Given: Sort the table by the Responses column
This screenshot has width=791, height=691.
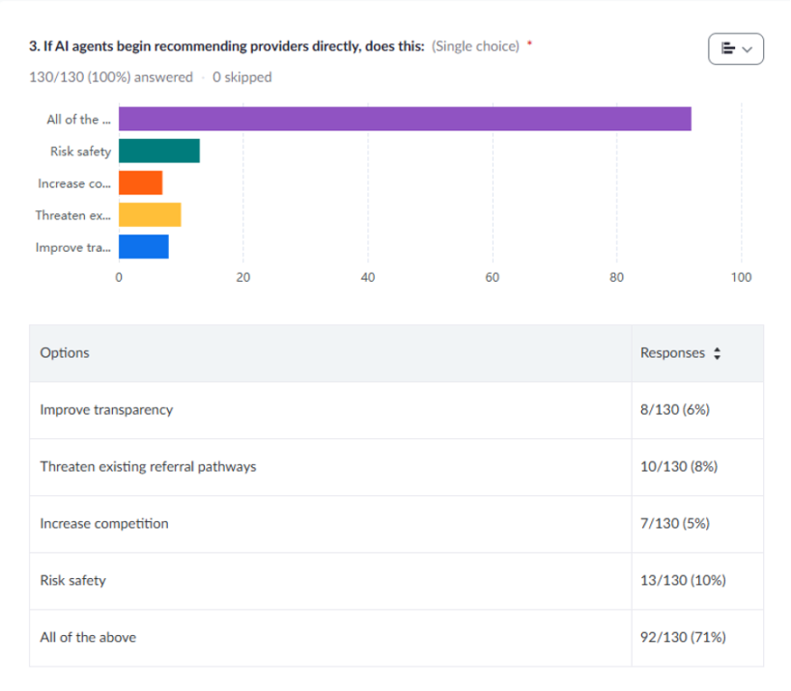Looking at the screenshot, I should [716, 354].
